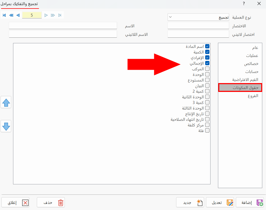Click the help question mark in title bar
The height and width of the screenshot is (210, 266).
coord(244,3)
